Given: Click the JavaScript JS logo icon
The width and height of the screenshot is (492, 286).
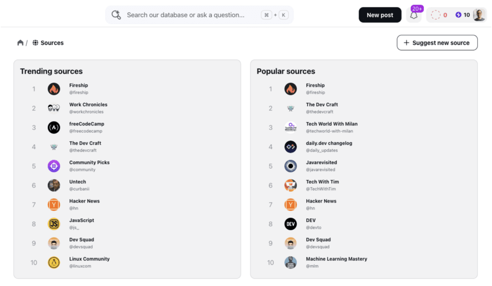Looking at the screenshot, I should (54, 224).
